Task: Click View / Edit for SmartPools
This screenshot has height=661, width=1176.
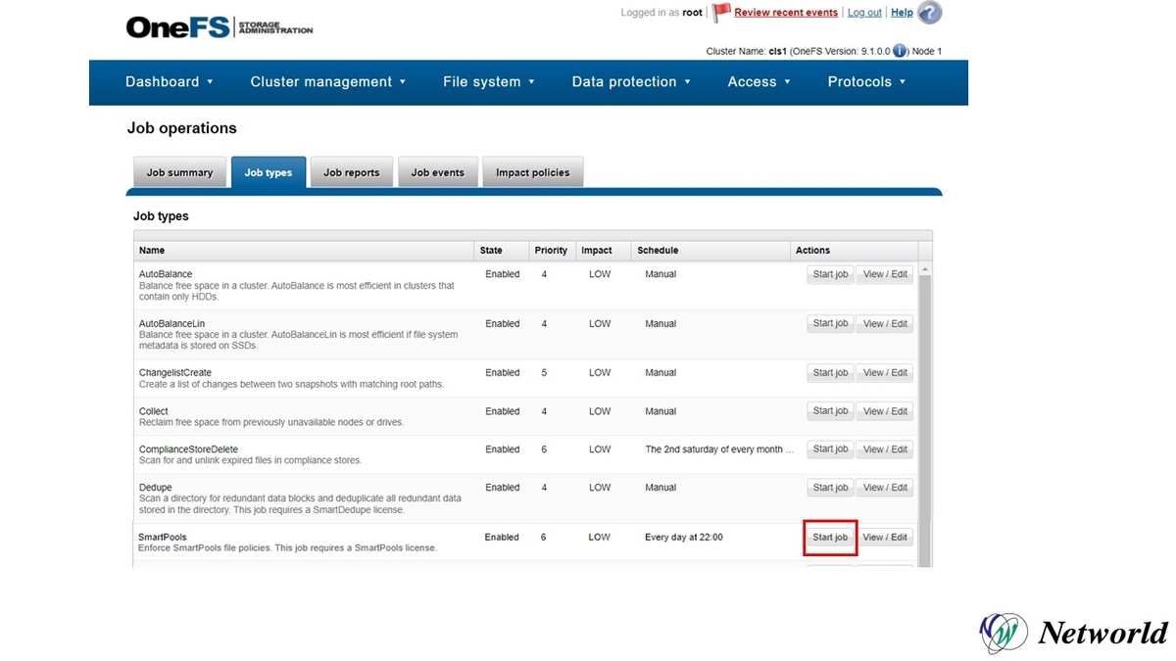Action: pyautogui.click(x=885, y=538)
